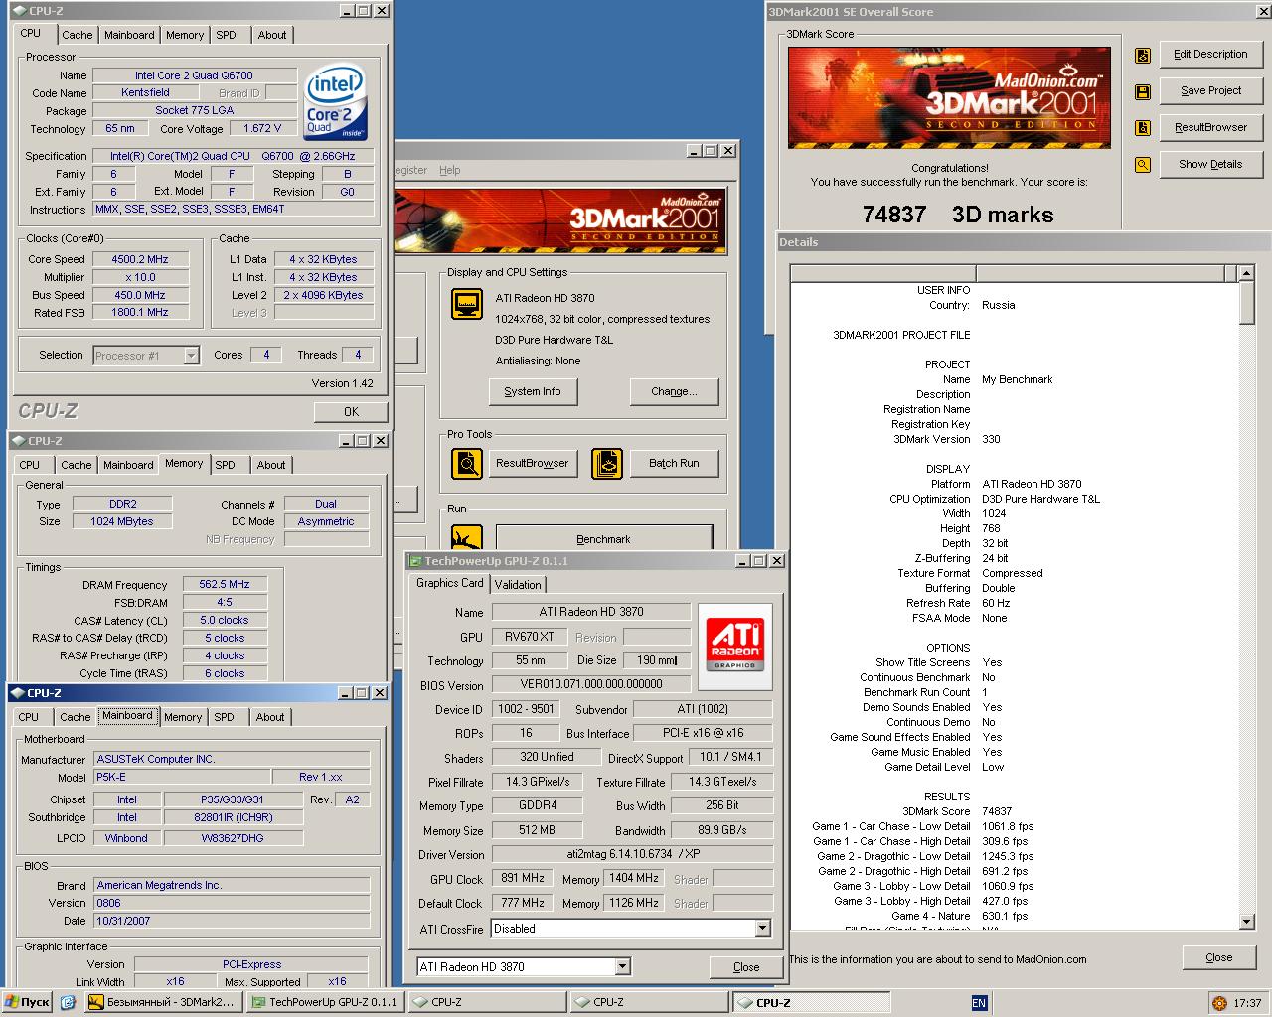Open the ATI CrossFire dropdown in GPU-Z

click(762, 929)
